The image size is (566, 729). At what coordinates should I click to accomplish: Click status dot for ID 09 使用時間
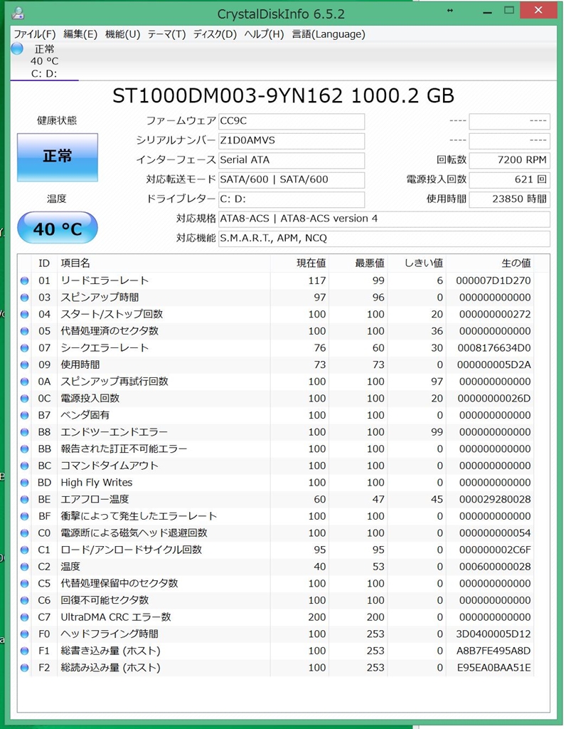tap(25, 365)
